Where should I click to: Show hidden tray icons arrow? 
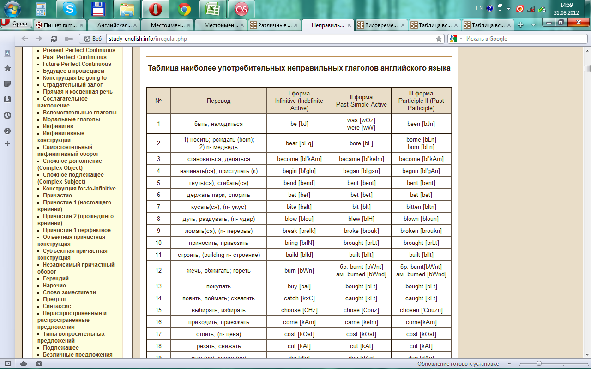tap(508, 9)
